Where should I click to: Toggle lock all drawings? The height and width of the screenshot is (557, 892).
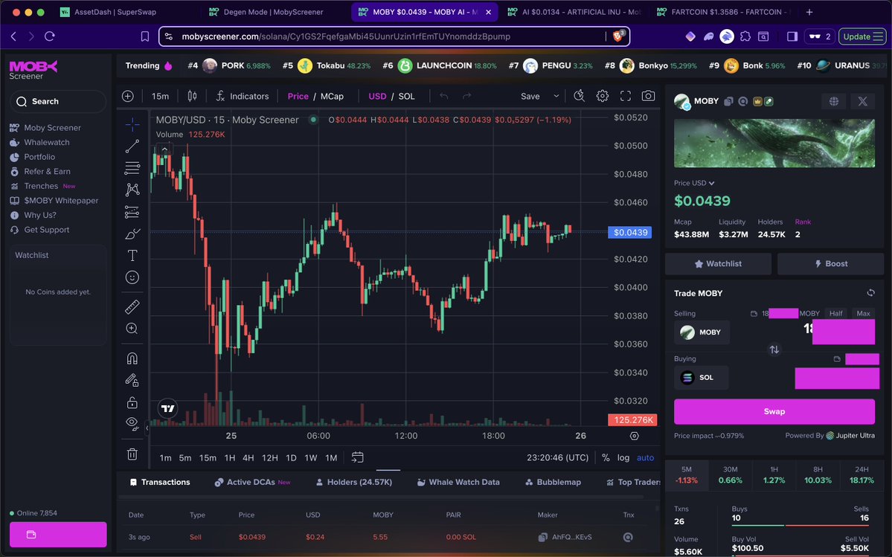point(132,402)
